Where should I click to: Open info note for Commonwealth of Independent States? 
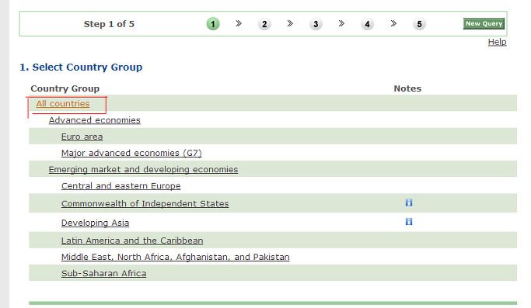coord(409,202)
